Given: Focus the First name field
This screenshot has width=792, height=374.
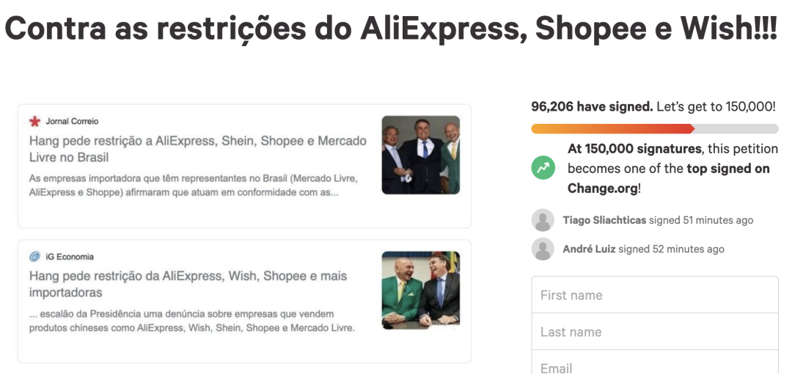Looking at the screenshot, I should point(654,295).
